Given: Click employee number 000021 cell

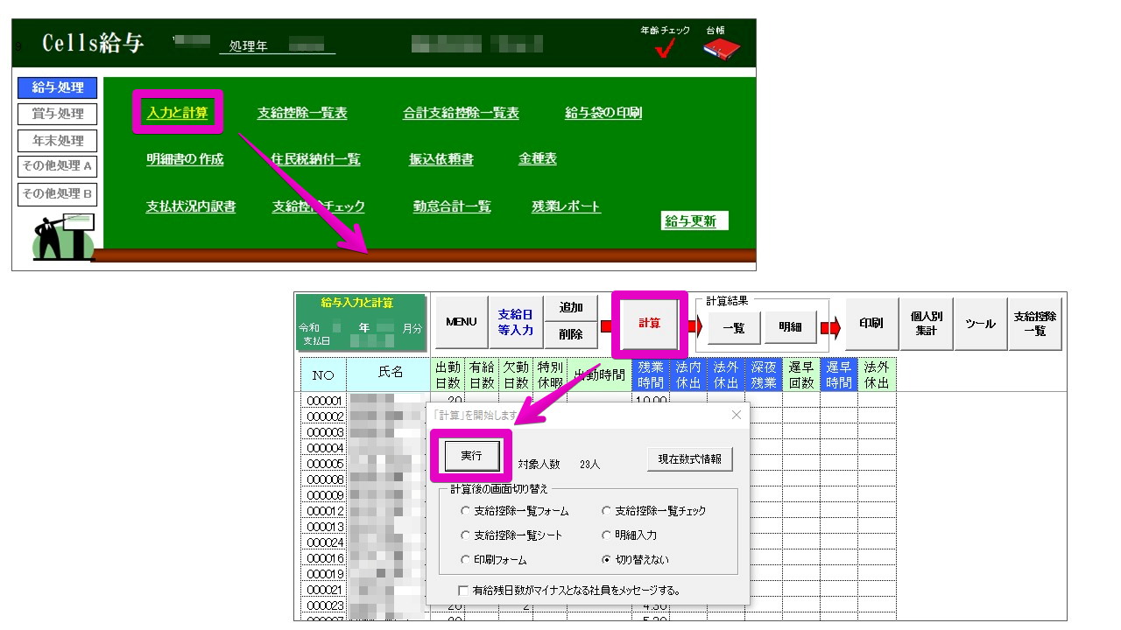Looking at the screenshot, I should click(324, 590).
